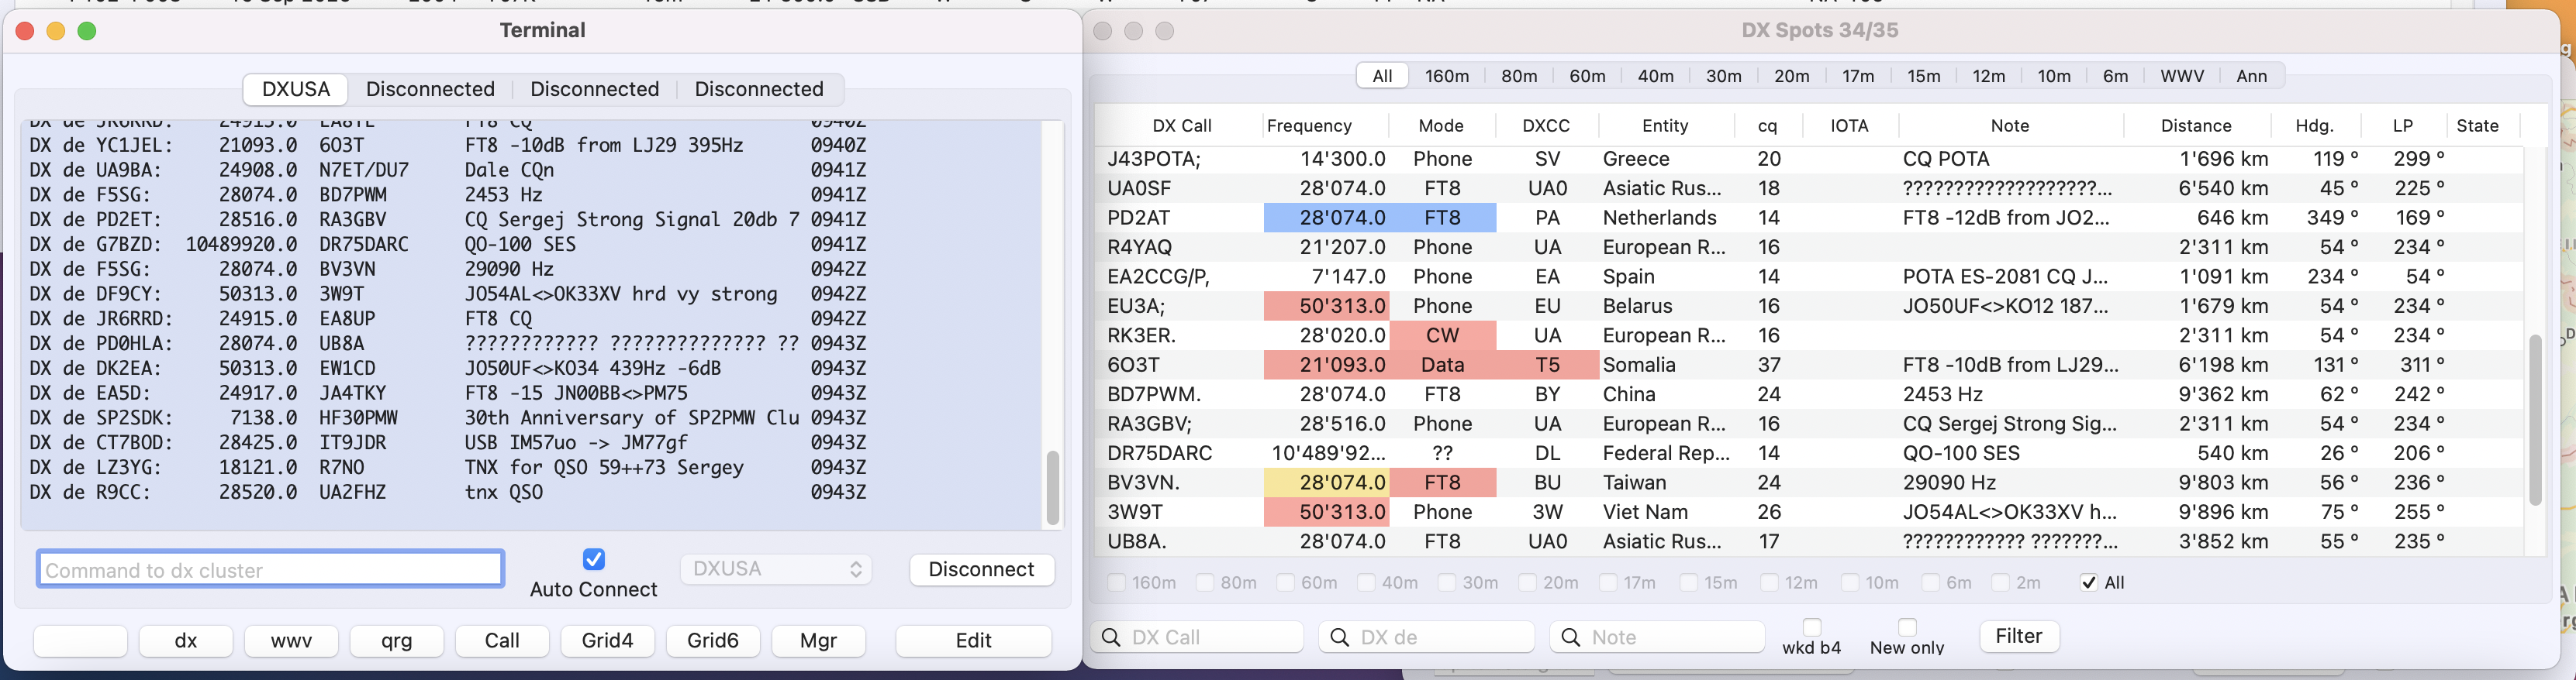Switch to the 6m tab in DX Spots

click(x=2116, y=76)
